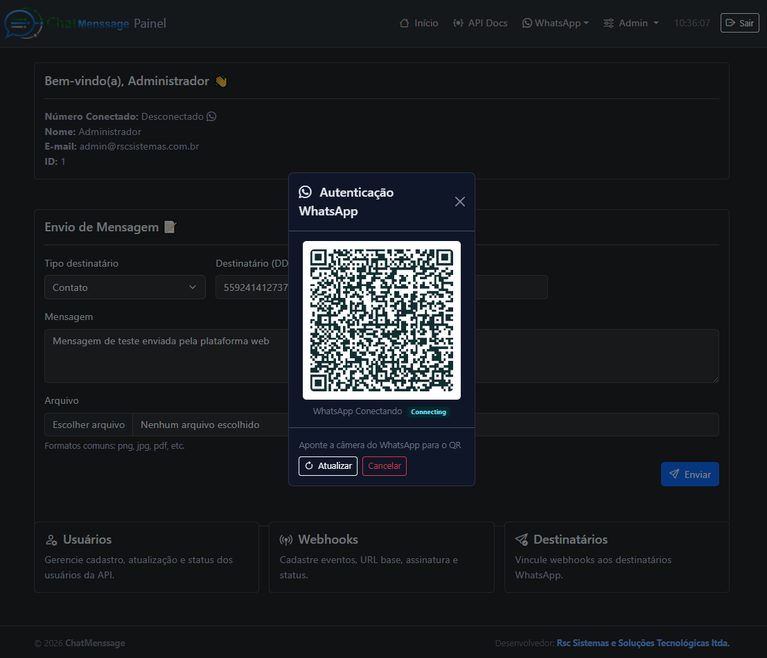Image resolution: width=767 pixels, height=658 pixels.
Task: Click the Escolher arquivo button
Action: 89,425
